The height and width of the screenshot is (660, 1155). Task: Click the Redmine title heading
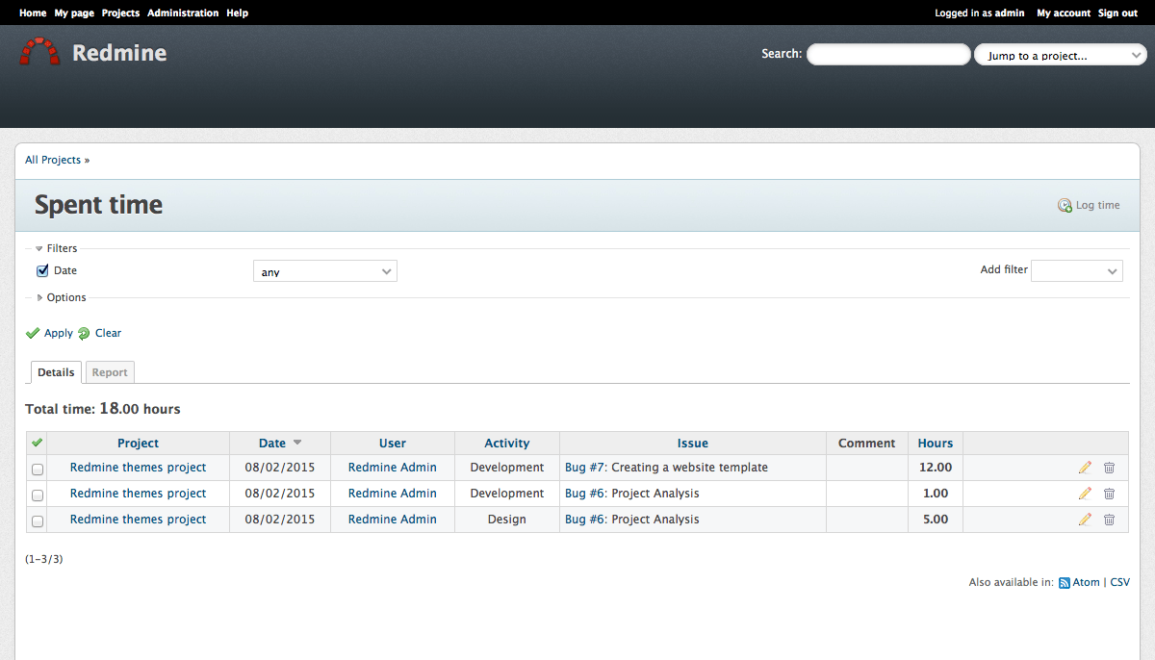[x=119, y=53]
